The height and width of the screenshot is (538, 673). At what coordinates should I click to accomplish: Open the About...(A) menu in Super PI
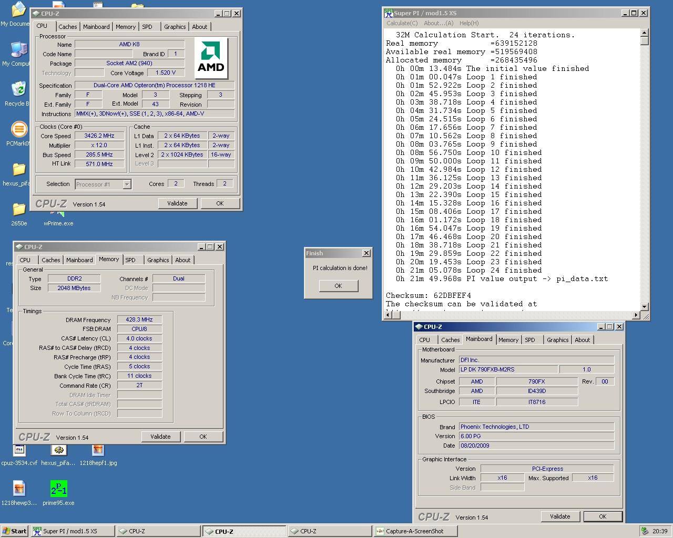tap(439, 23)
